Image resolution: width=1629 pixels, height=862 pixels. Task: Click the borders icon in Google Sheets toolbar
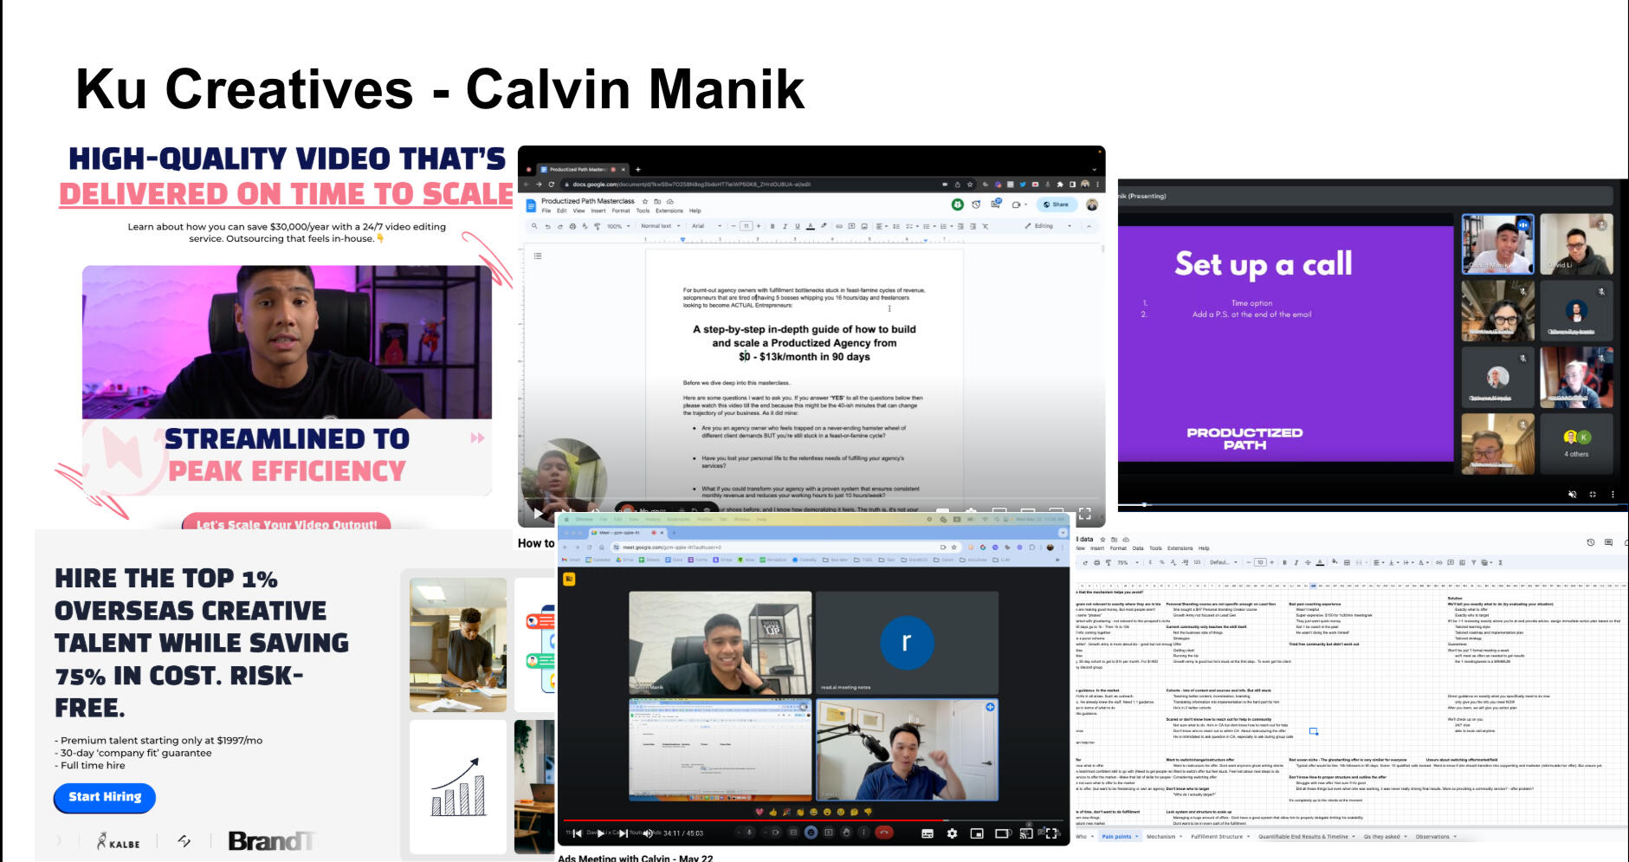pos(1347,562)
